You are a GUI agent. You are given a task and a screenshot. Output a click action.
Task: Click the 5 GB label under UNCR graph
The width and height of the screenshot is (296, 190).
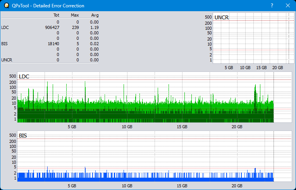click(x=229, y=68)
